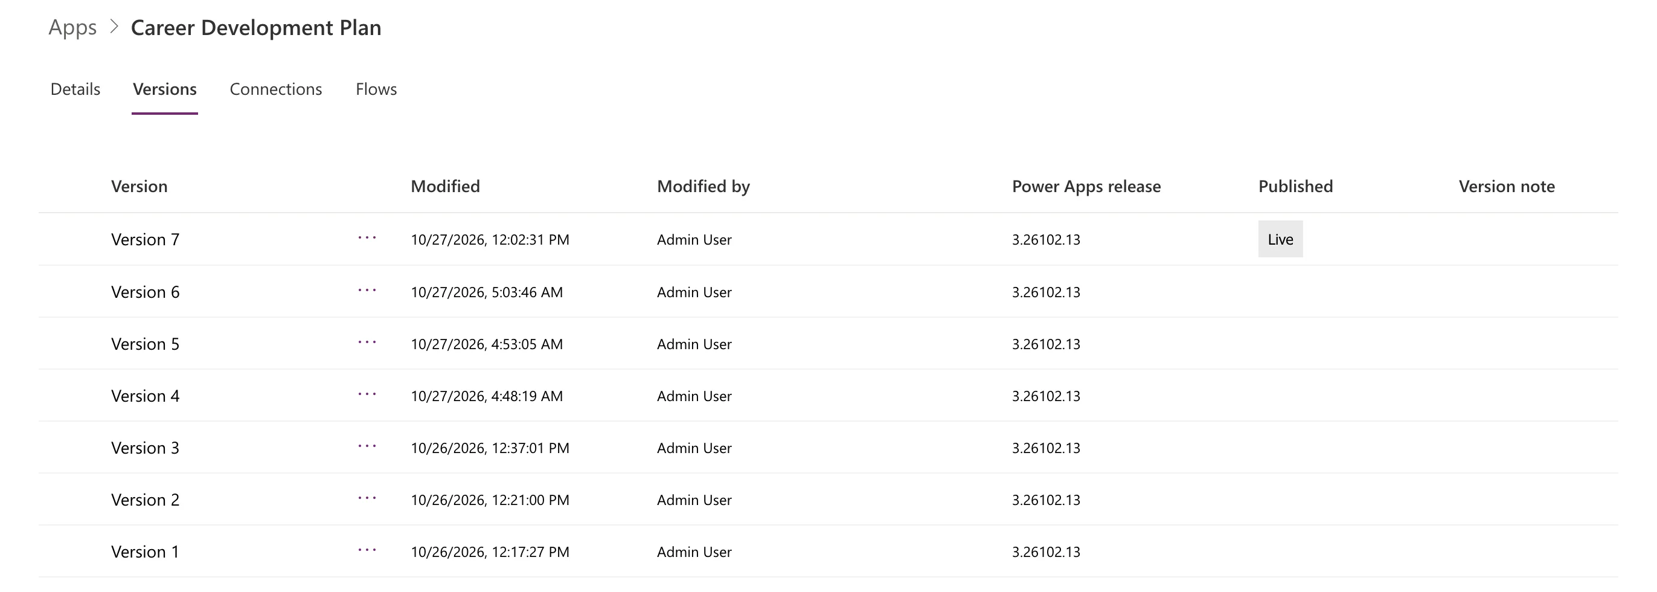The height and width of the screenshot is (592, 1657).
Task: Navigate back to Apps breadcrumb
Action: 72,28
